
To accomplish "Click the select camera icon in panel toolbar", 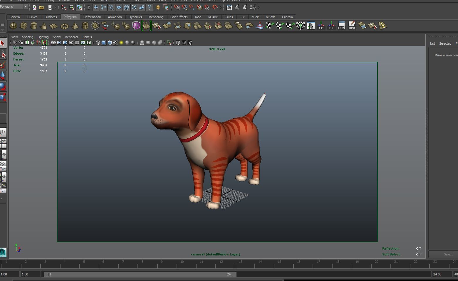I will click(x=14, y=43).
